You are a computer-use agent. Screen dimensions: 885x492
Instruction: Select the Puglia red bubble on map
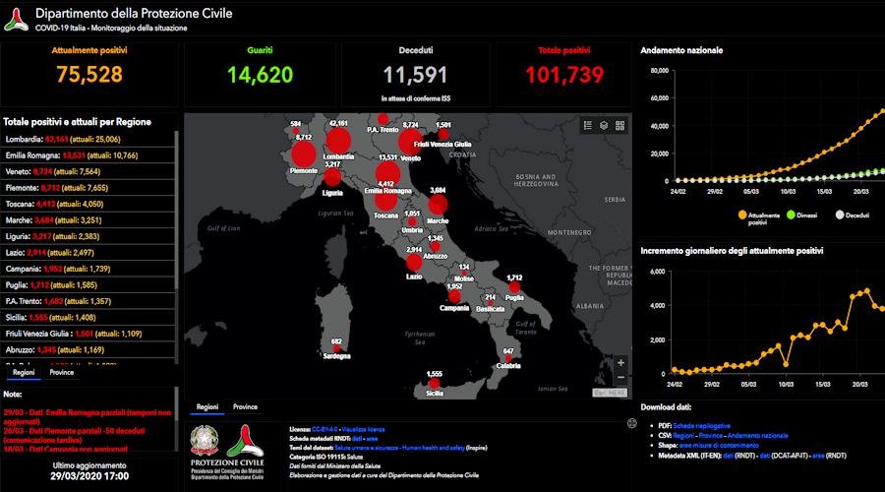[514, 287]
